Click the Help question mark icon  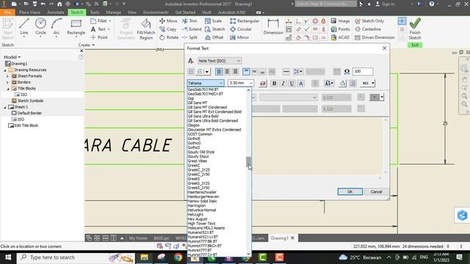(x=432, y=4)
